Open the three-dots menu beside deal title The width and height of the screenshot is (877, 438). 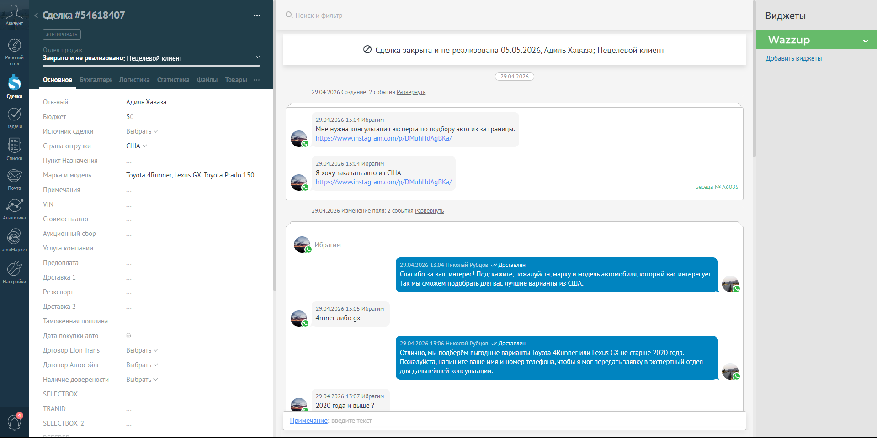click(x=257, y=15)
